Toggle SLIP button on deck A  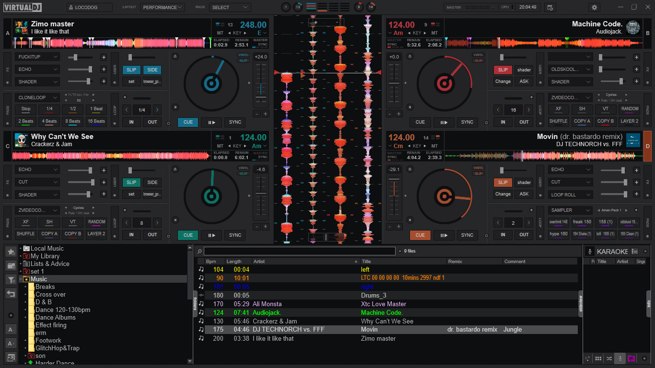click(x=131, y=69)
